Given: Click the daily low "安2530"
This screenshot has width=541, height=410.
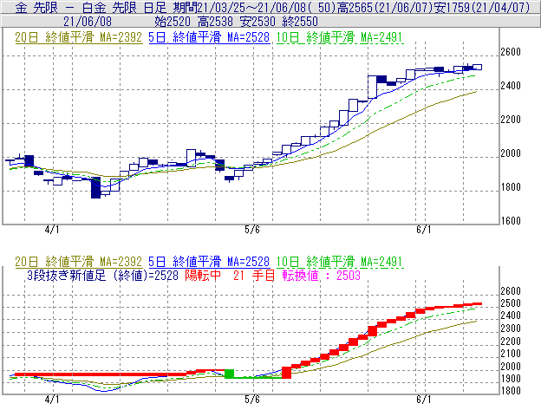Looking at the screenshot, I should point(257,22).
